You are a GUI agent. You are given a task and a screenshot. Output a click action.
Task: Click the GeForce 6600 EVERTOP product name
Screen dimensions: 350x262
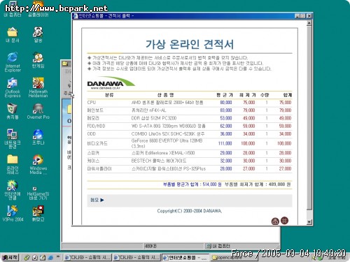167,143
